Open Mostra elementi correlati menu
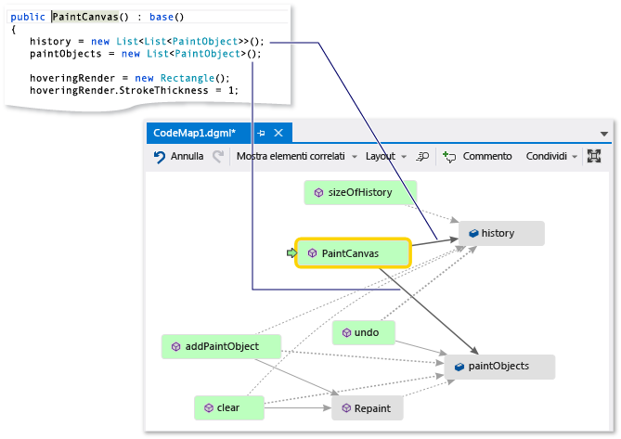 tap(291, 156)
